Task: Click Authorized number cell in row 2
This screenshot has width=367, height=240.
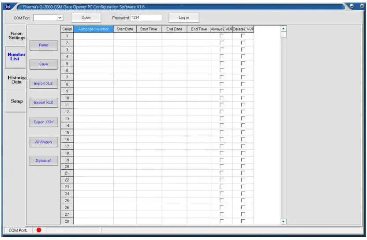Action: [x=94, y=43]
